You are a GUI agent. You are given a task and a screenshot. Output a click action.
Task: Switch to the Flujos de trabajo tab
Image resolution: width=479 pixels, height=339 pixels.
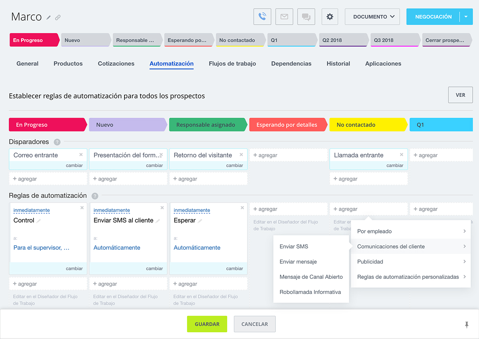tap(232, 63)
